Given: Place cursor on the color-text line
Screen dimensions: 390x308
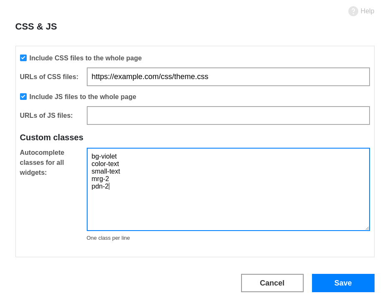Looking at the screenshot, I should (105, 164).
